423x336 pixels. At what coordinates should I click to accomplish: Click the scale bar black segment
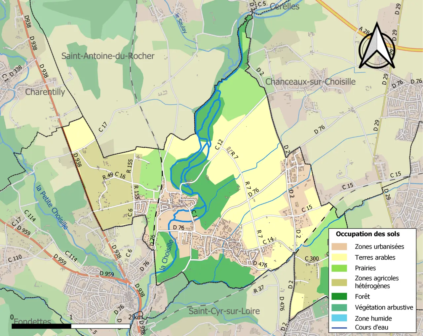coord(41,326)
